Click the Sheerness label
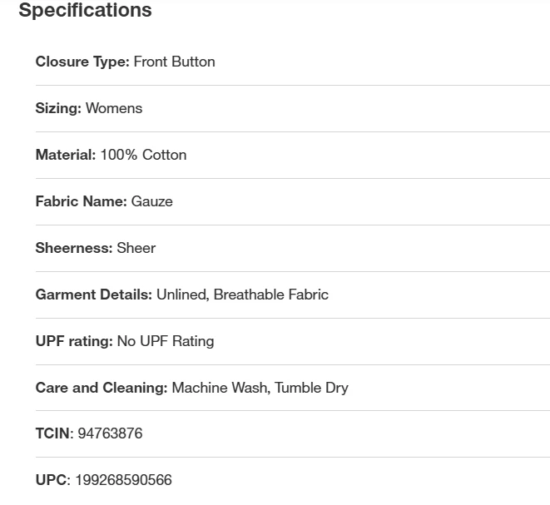This screenshot has width=550, height=505. coord(73,248)
